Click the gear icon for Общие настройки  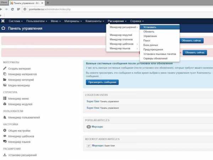[x=5, y=130]
